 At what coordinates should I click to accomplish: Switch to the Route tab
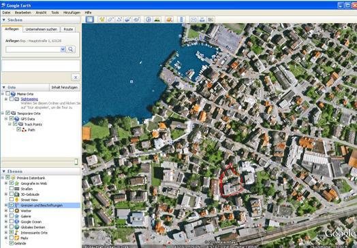(68, 29)
